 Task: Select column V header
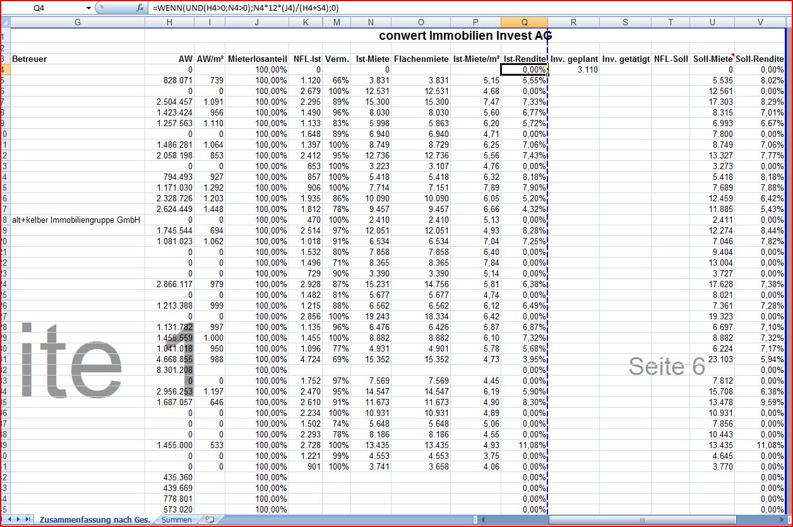760,22
